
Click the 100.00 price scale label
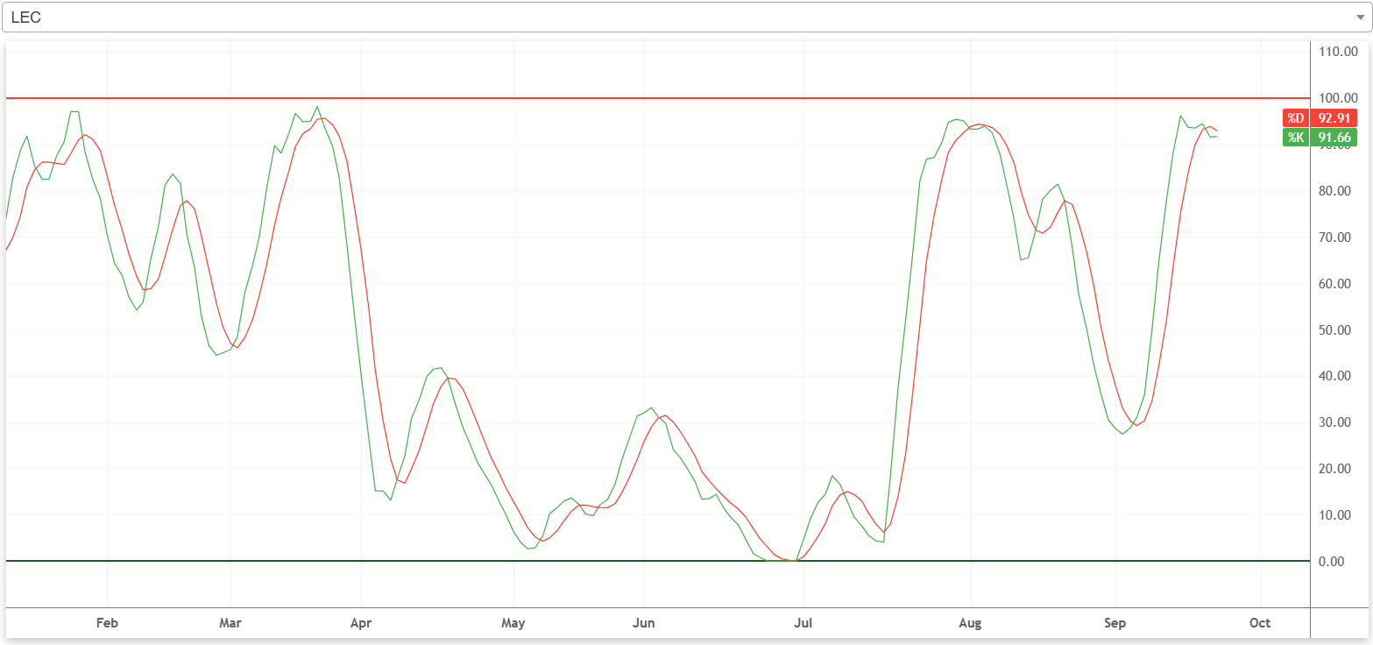1338,98
